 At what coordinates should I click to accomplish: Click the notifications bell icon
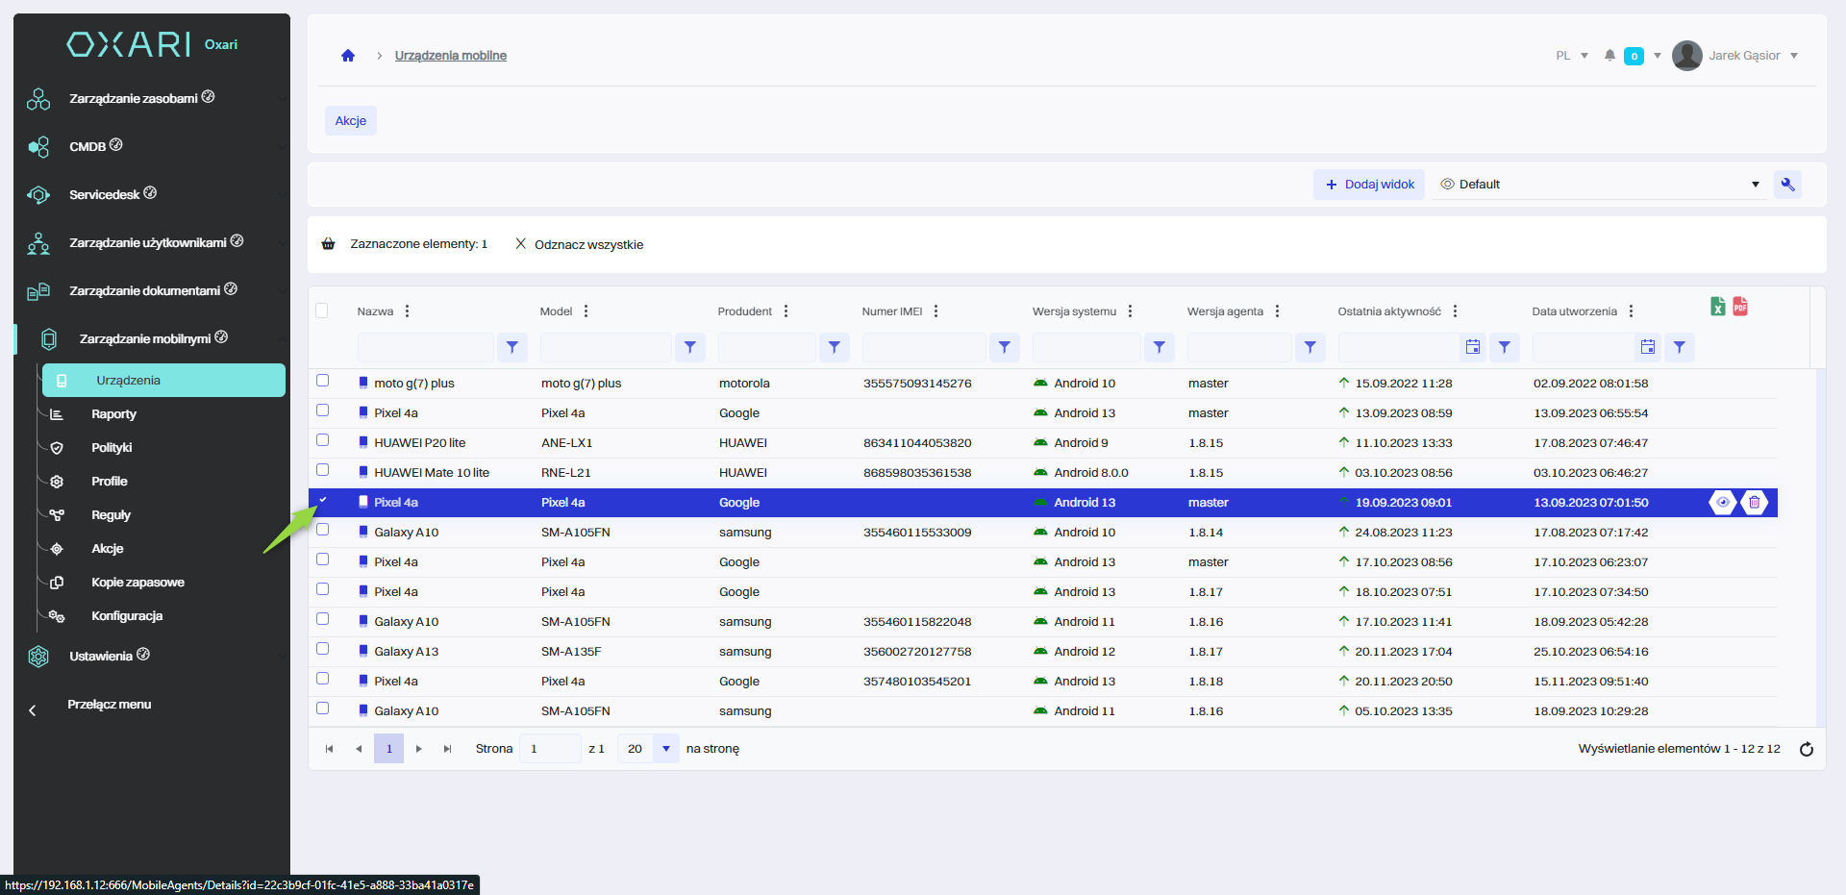[1609, 56]
